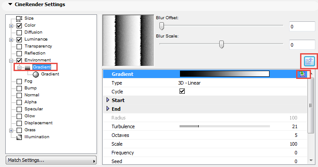Click the Blur Offset slider handle
This screenshot has width=318, height=167.
pyautogui.click(x=162, y=26)
